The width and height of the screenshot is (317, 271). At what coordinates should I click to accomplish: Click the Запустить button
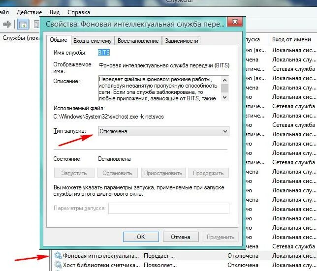point(74,173)
